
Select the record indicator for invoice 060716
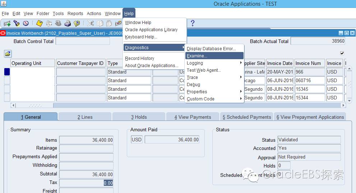tap(7, 80)
